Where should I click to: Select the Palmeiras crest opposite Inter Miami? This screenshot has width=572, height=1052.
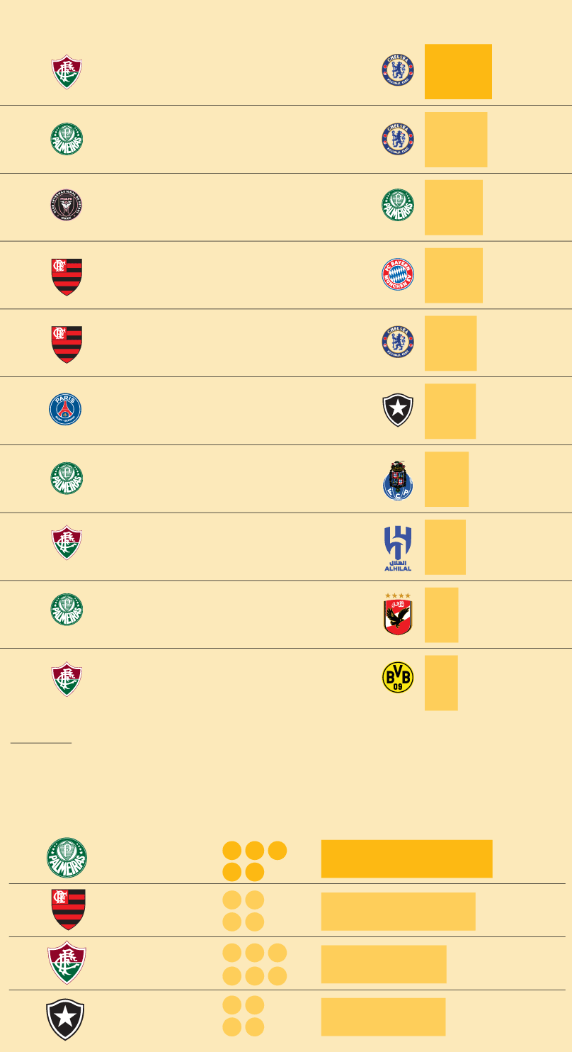[x=398, y=206]
